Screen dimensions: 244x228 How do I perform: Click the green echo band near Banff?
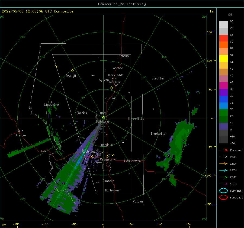[29, 147]
